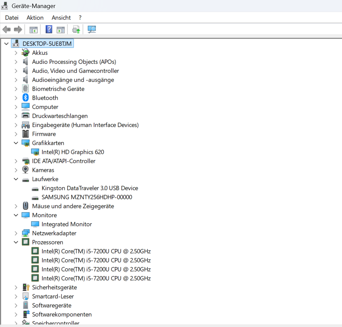Collapse the Laufwerke category
Image resolution: width=342 pixels, height=327 pixels.
click(16, 179)
